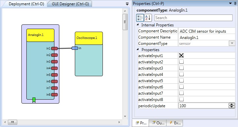
Task: Switch to categorized property view icon
Action: (140, 18)
